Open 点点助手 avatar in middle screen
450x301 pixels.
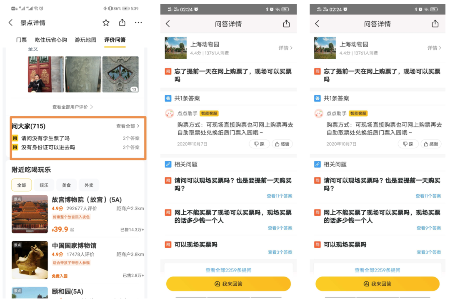pos(170,114)
